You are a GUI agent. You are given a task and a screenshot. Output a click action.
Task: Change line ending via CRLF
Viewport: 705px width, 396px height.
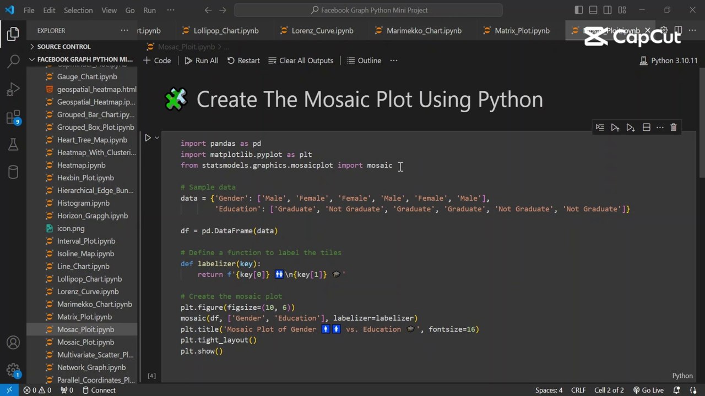pos(578,391)
